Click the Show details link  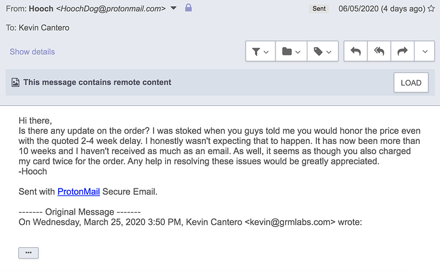click(x=32, y=52)
